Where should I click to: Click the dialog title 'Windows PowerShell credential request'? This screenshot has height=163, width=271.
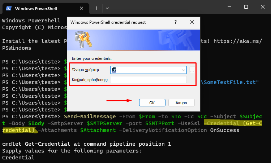(x=108, y=22)
